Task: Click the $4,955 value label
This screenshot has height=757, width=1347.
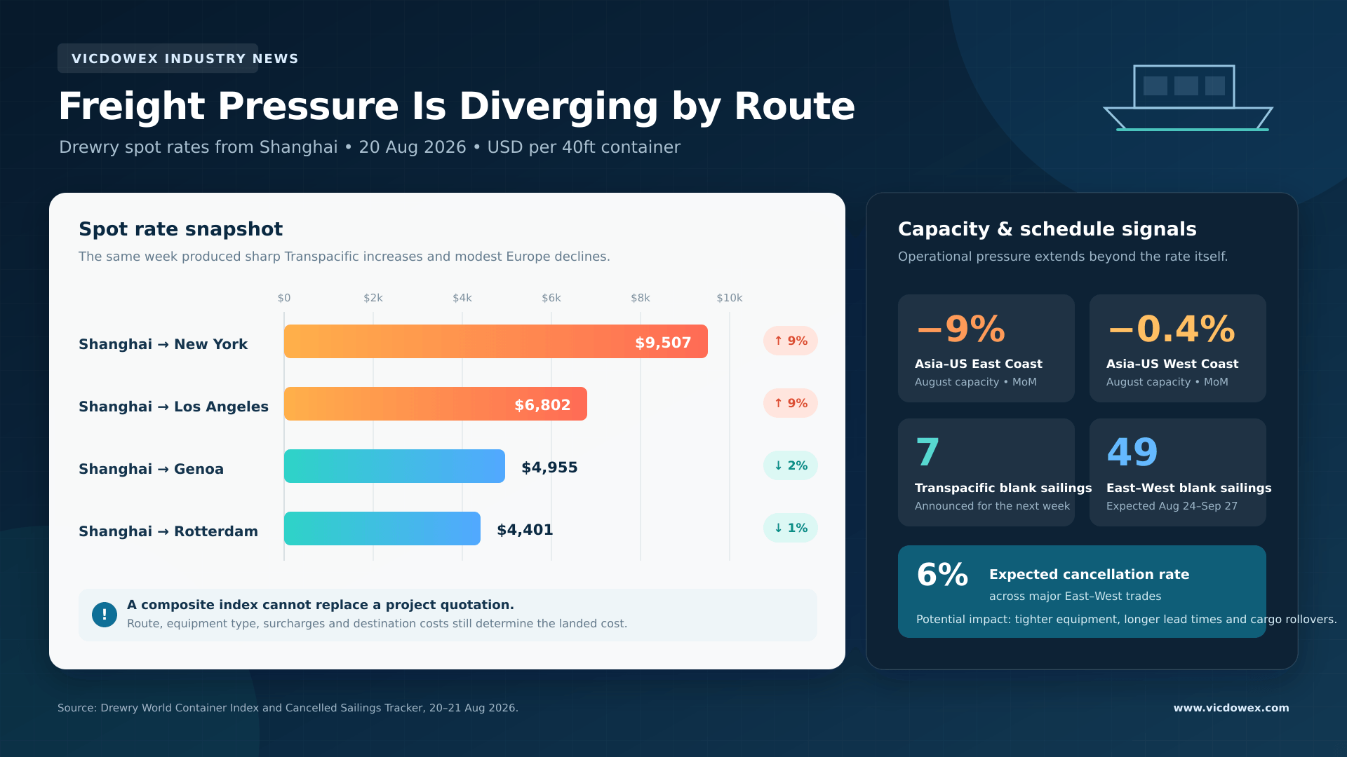Action: tap(549, 468)
